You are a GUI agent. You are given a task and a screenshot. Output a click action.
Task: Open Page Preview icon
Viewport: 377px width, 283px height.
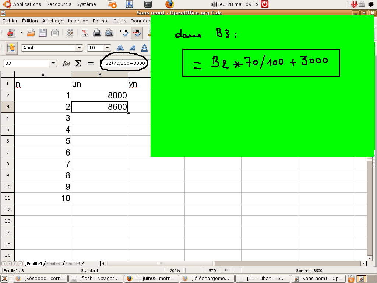pyautogui.click(x=109, y=33)
